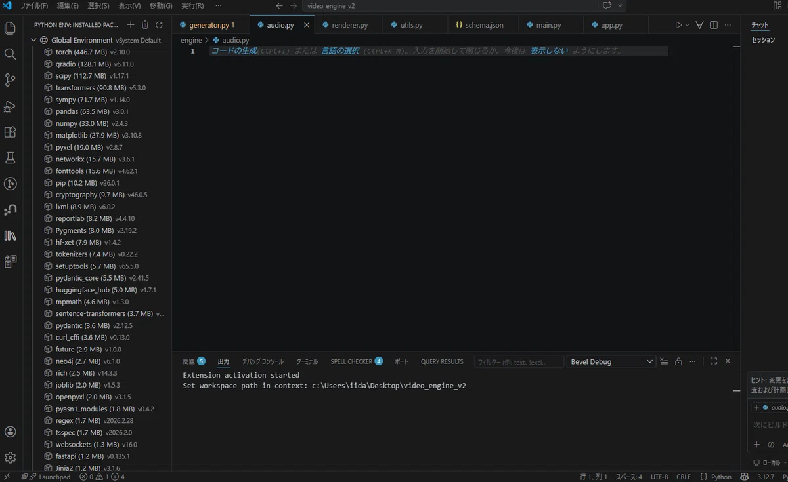Open the Explorer view in activity bar
This screenshot has height=482, width=788.
click(x=10, y=28)
